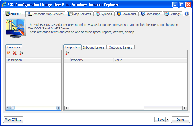The height and width of the screenshot is (126, 193).
Task: Select the Focexecs list panel tab
Action: click(14, 47)
